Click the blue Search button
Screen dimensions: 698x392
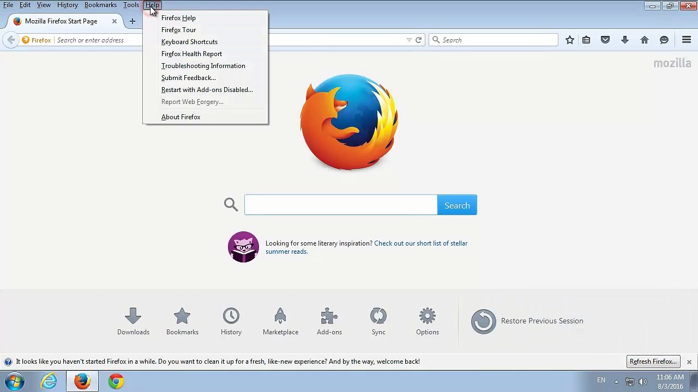click(x=457, y=205)
